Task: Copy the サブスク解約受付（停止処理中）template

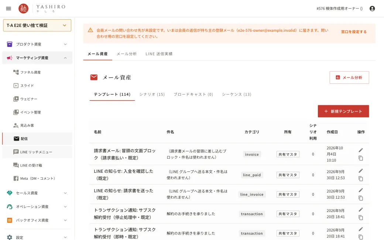Action: pyautogui.click(x=361, y=217)
